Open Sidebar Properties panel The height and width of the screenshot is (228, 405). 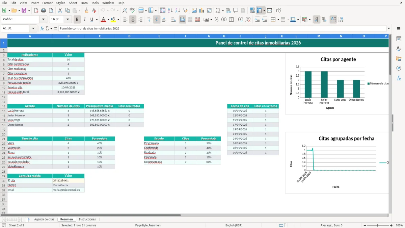[x=399, y=39]
